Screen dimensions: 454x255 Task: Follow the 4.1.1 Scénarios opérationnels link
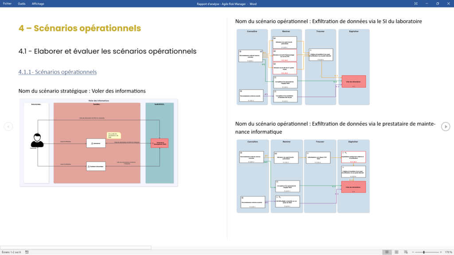coord(58,72)
